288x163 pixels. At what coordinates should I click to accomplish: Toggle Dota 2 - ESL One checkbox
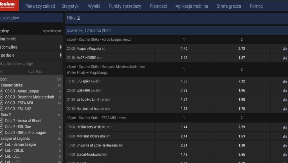pyautogui.click(x=1, y=126)
